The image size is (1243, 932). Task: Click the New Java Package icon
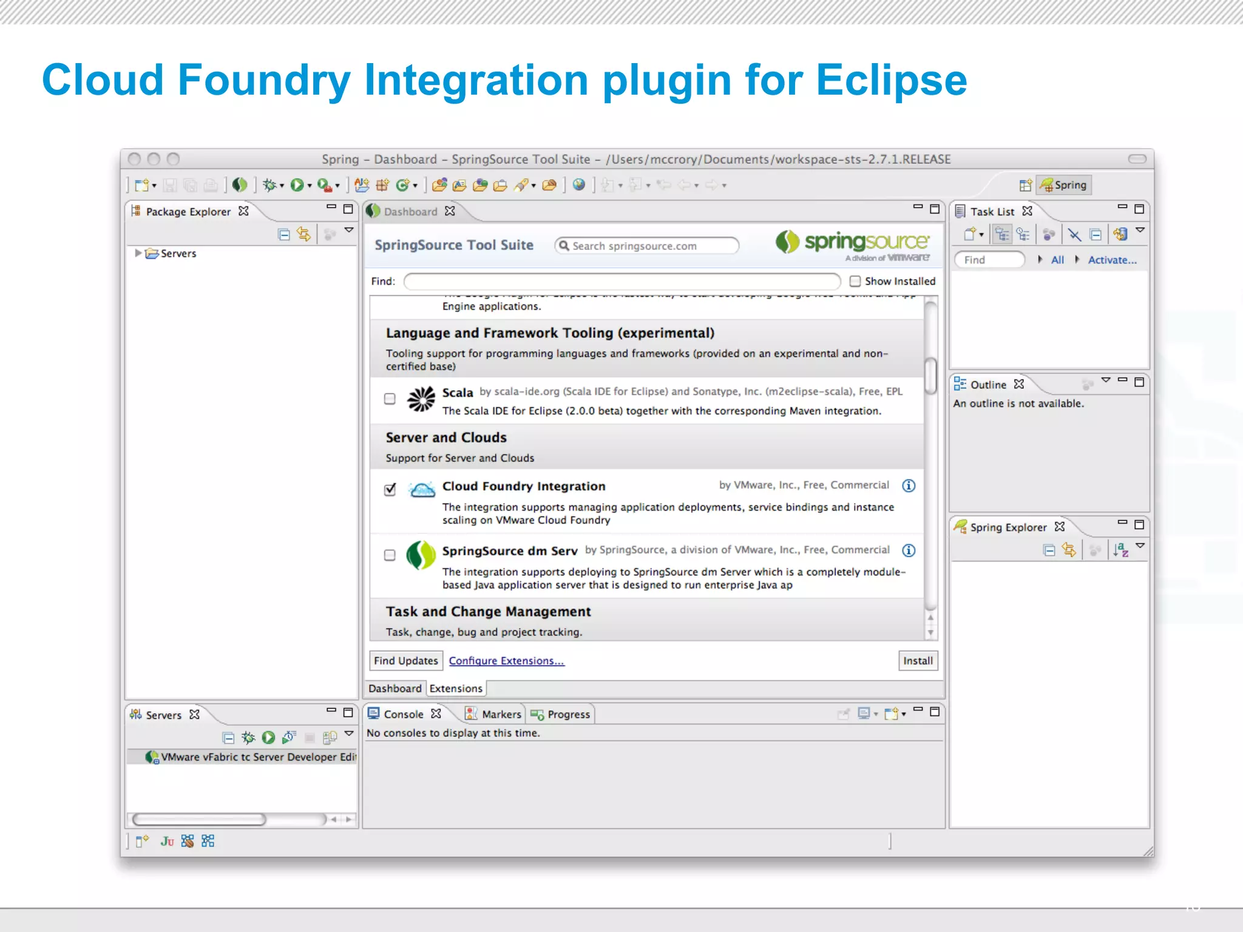tap(382, 184)
